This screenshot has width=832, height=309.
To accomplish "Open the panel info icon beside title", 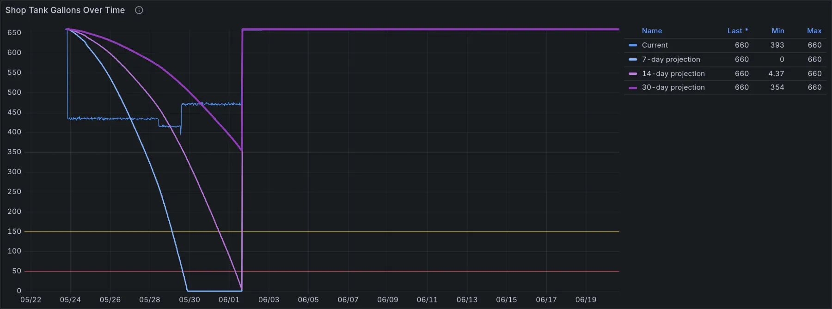I will pos(139,10).
